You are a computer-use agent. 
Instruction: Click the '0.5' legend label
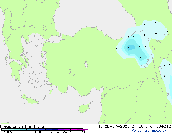click(x=9, y=132)
